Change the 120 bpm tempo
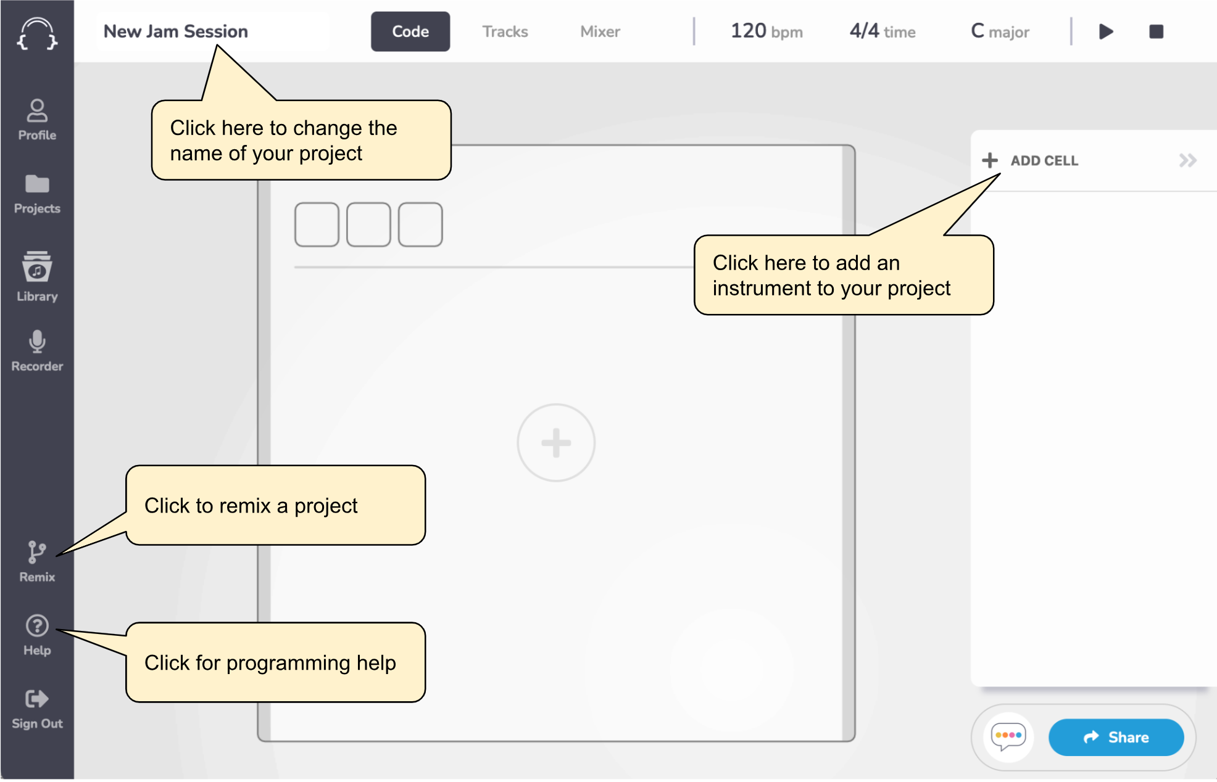The height and width of the screenshot is (782, 1217). (x=766, y=31)
